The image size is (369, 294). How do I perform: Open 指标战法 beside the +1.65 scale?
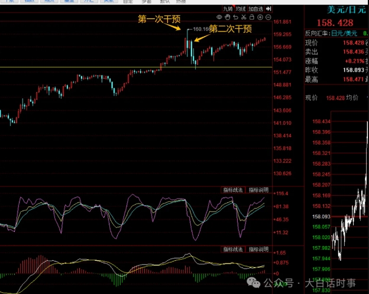point(233,249)
